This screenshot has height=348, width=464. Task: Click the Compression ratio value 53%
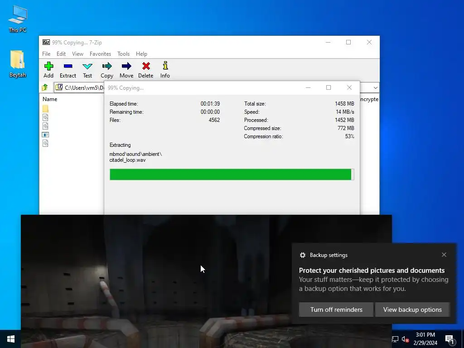click(349, 136)
